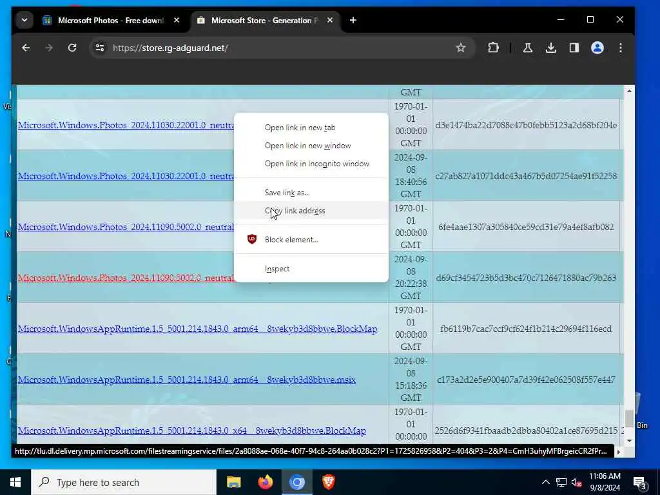The width and height of the screenshot is (660, 495).
Task: Open WindowsAppRuntime arm64 .msix link
Action: tap(186, 380)
